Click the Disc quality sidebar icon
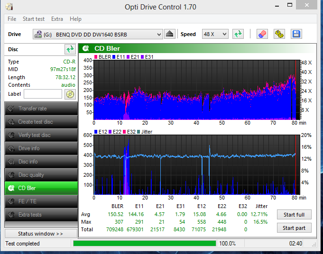The width and height of the screenshot is (323, 254). pos(11,175)
